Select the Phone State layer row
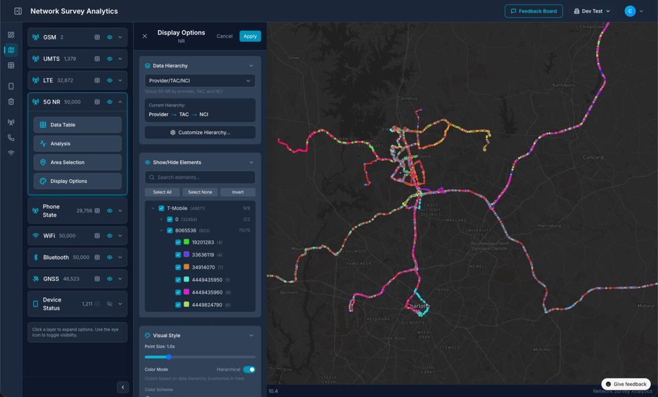This screenshot has width=658, height=397. tap(78, 211)
